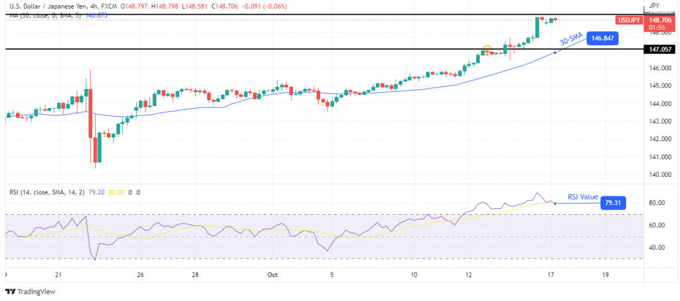Click the TradingView logo

[30, 292]
